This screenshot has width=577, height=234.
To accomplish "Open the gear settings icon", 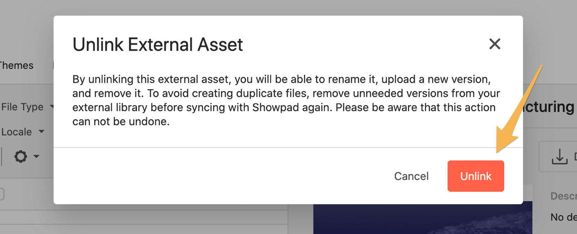I will tap(20, 156).
